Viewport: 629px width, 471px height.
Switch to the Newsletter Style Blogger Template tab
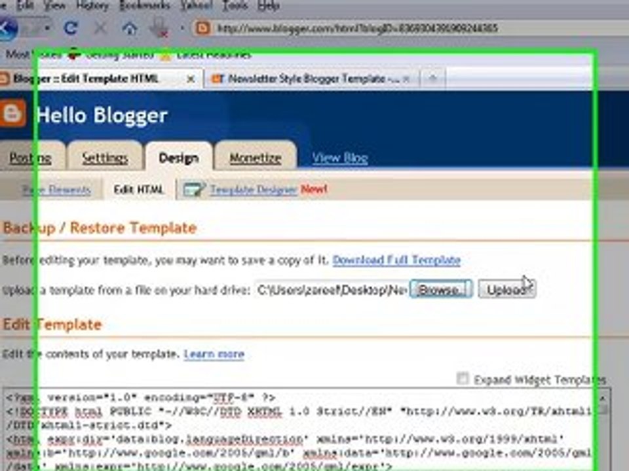point(312,78)
